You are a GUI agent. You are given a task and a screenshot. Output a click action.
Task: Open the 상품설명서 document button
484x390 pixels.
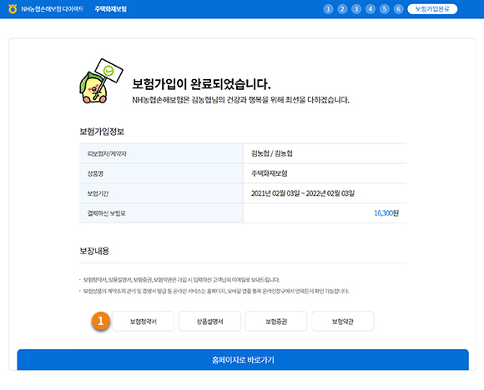coord(209,321)
